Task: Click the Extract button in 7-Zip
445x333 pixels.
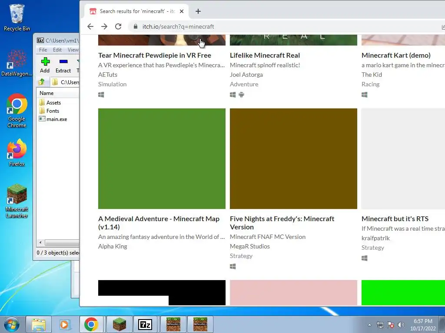Action: (63, 65)
